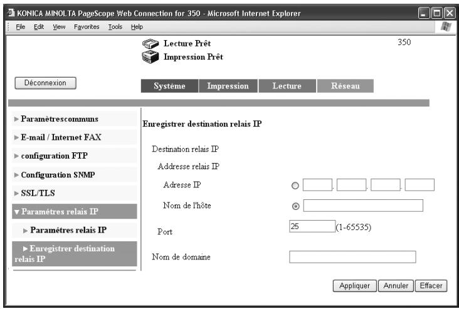The height and width of the screenshot is (309, 459).
Task: Open the Tools menu
Action: pos(115,27)
